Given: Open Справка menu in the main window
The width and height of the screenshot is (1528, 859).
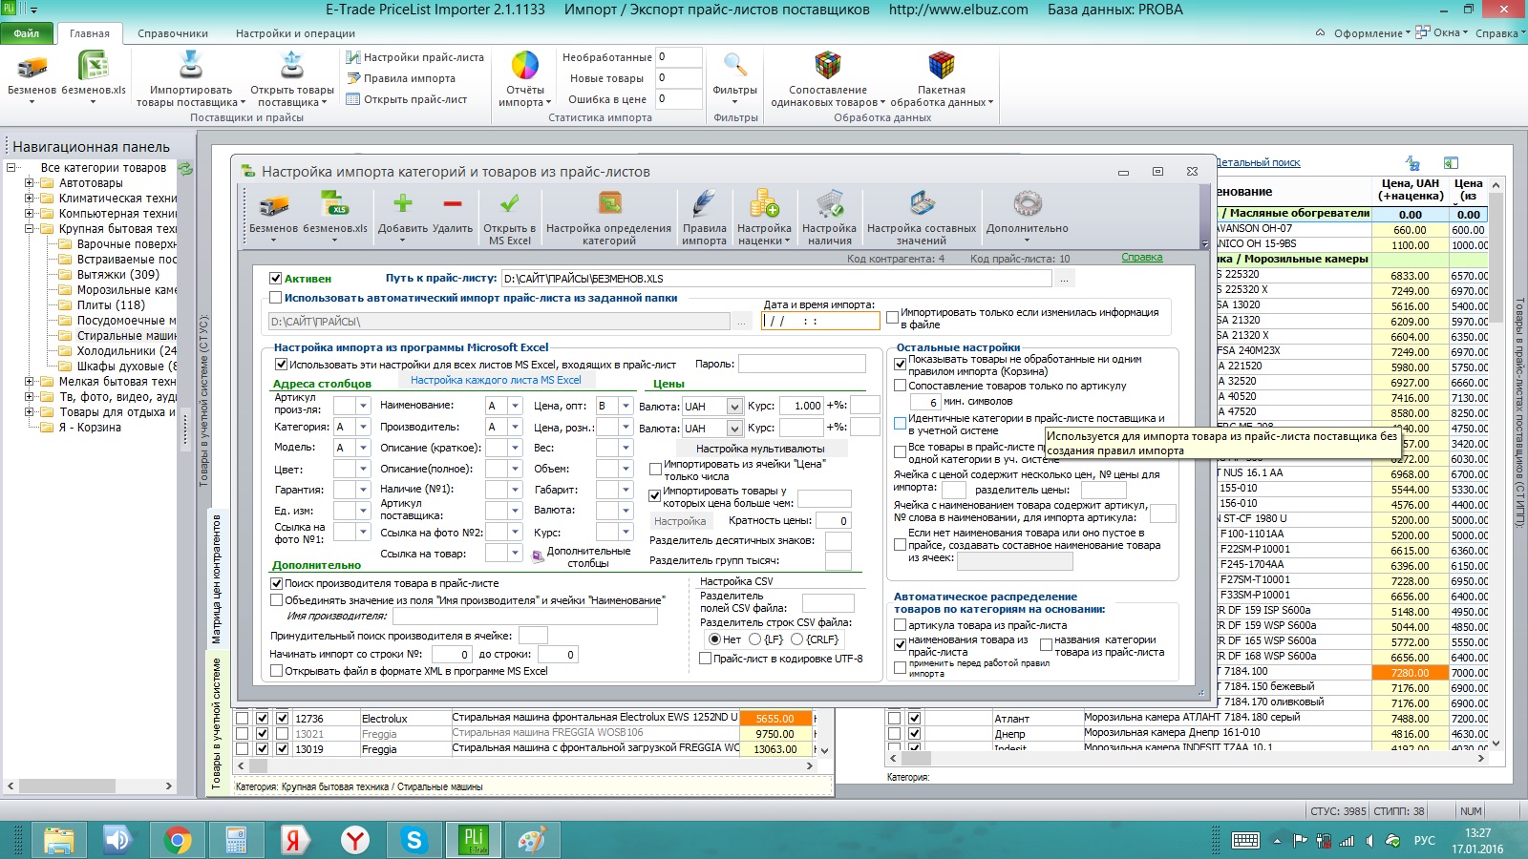Looking at the screenshot, I should click(1499, 33).
